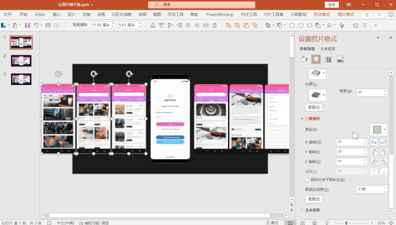
Task: Open the iSlide ribbon tab
Action: [40, 14]
